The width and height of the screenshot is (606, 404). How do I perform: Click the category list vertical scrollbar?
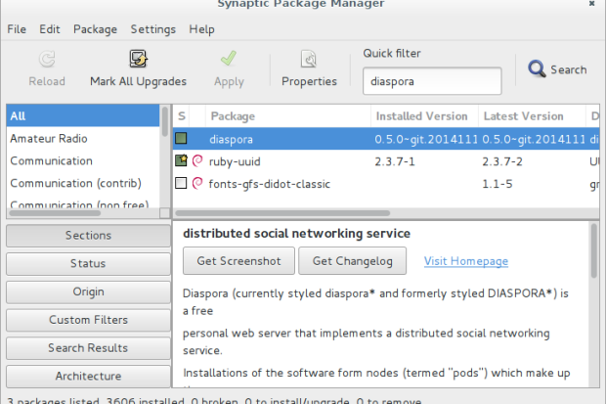click(165, 122)
